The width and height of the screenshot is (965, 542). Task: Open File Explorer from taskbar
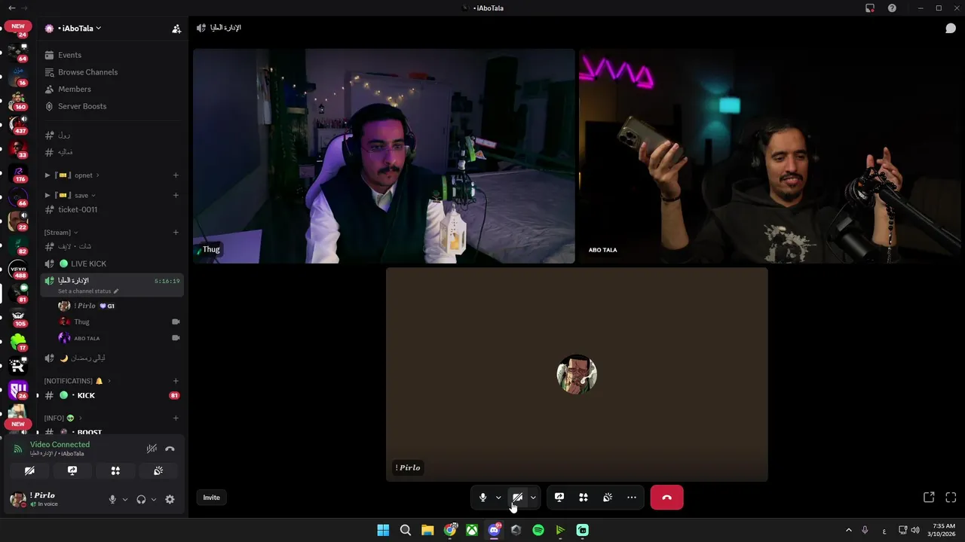[x=427, y=530]
